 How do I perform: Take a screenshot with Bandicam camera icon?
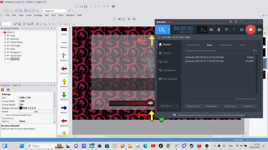coord(259,30)
